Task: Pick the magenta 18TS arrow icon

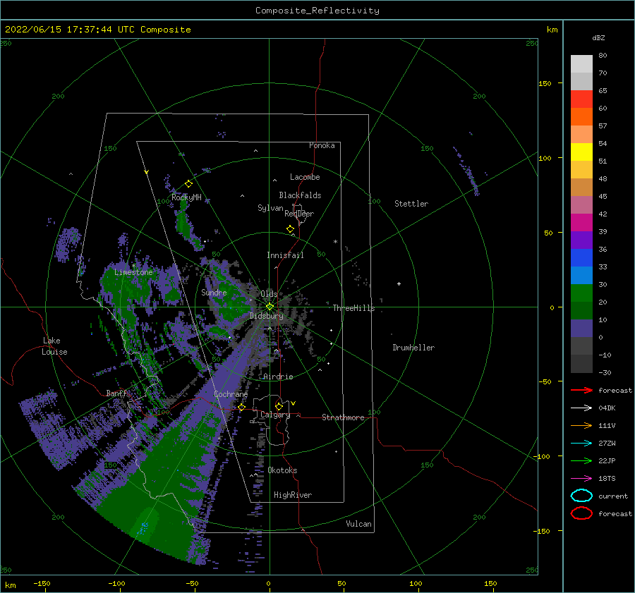Action: point(581,479)
